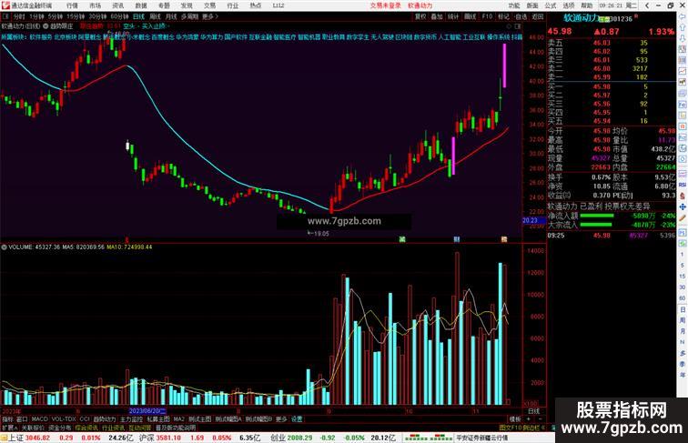The width and height of the screenshot is (688, 443).
Task: Click the RSI icon in right sidebar
Action: [x=683, y=185]
